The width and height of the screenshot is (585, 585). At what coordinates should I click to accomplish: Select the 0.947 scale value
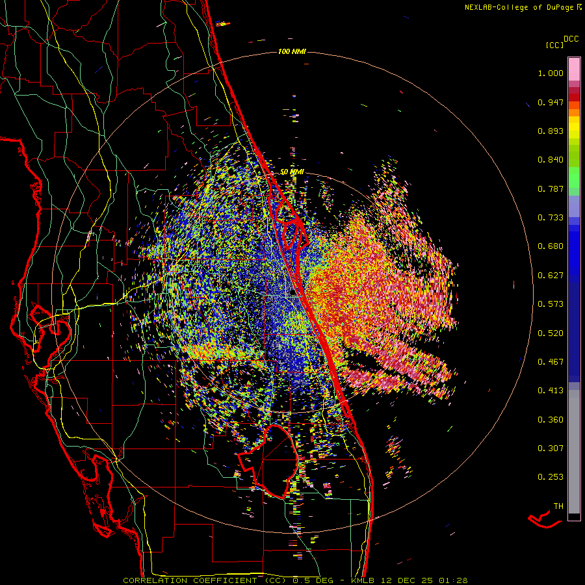(551, 102)
